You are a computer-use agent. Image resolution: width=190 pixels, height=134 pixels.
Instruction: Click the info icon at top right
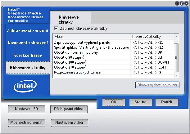[177, 3]
